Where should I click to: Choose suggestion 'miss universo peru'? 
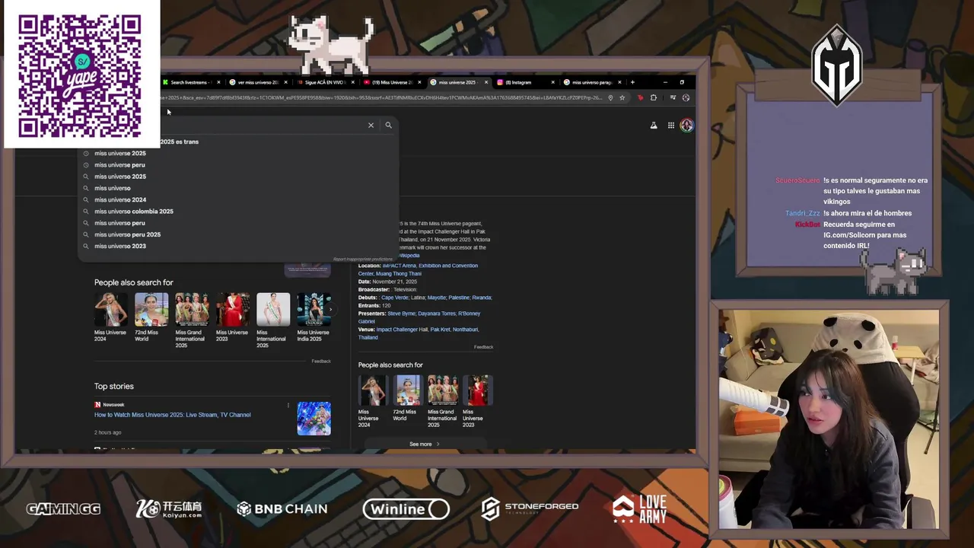tap(119, 223)
